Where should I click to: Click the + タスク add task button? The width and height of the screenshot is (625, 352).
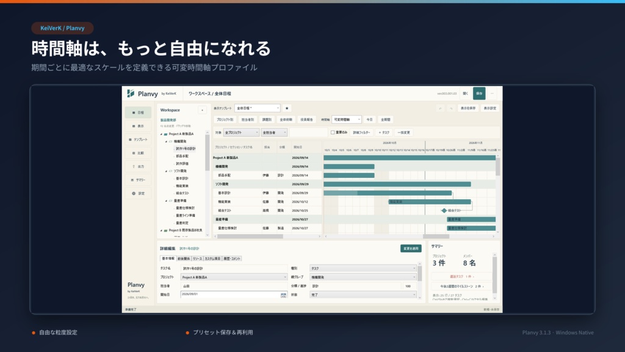384,133
